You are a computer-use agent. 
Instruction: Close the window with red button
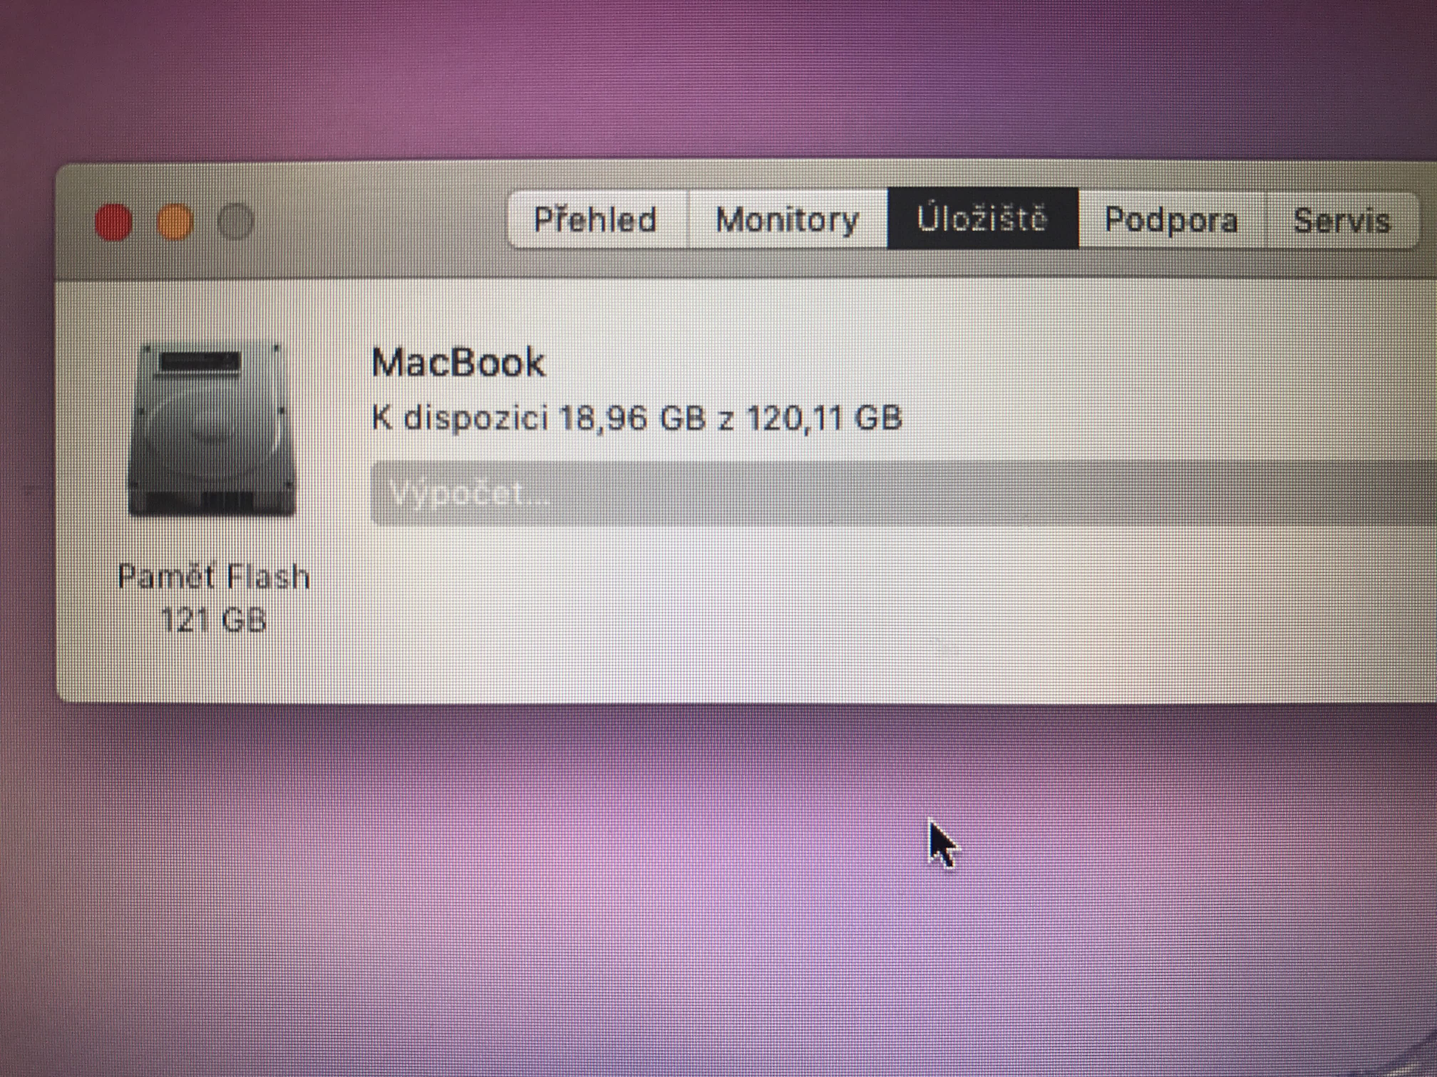tap(114, 222)
